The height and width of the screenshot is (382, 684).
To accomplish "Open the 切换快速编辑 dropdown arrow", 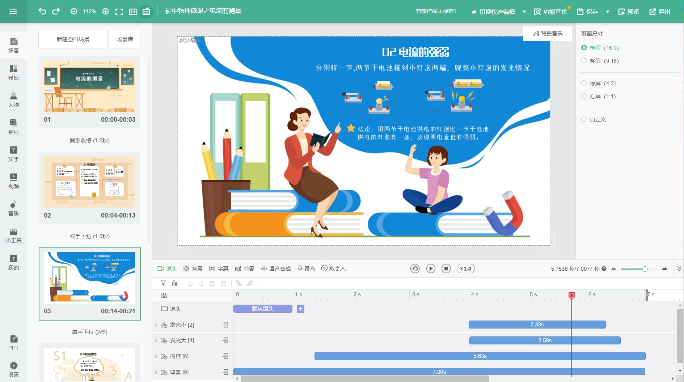I will 524,12.
